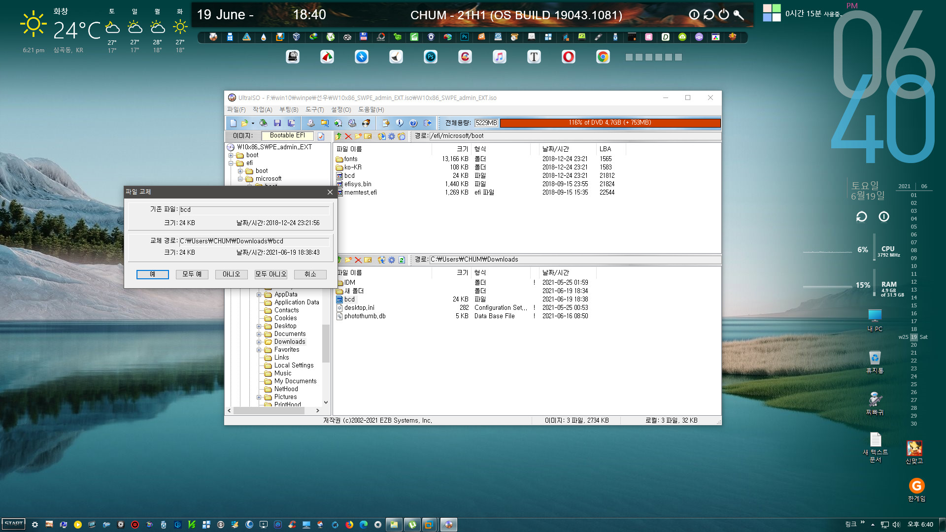Screen dimensions: 946x532
Task: Expand the Downloads folder node
Action: coord(259,342)
